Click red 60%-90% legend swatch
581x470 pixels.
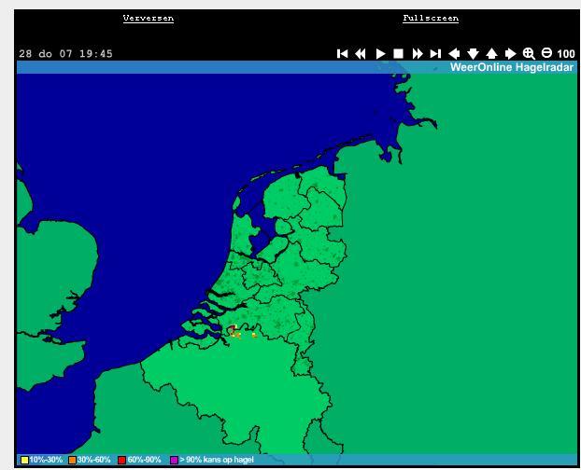[x=121, y=460]
